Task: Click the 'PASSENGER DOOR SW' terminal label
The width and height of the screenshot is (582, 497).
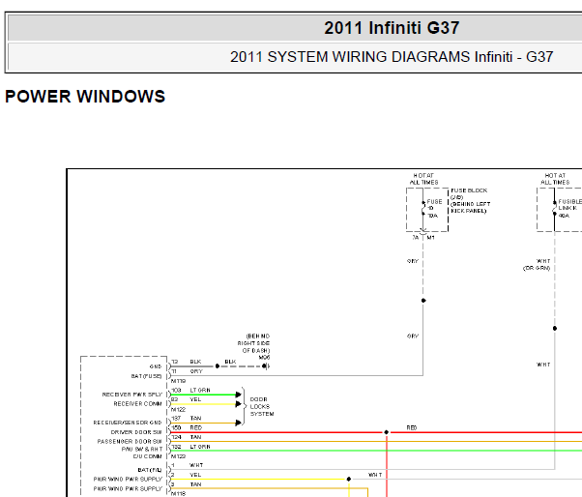Action: (x=130, y=442)
